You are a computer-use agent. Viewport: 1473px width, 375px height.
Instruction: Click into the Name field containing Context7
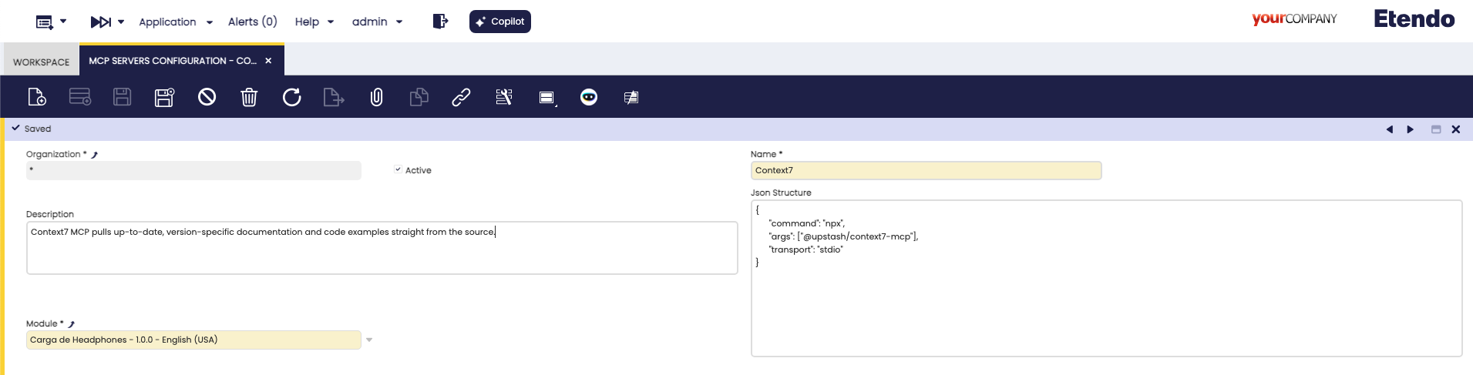(x=926, y=170)
